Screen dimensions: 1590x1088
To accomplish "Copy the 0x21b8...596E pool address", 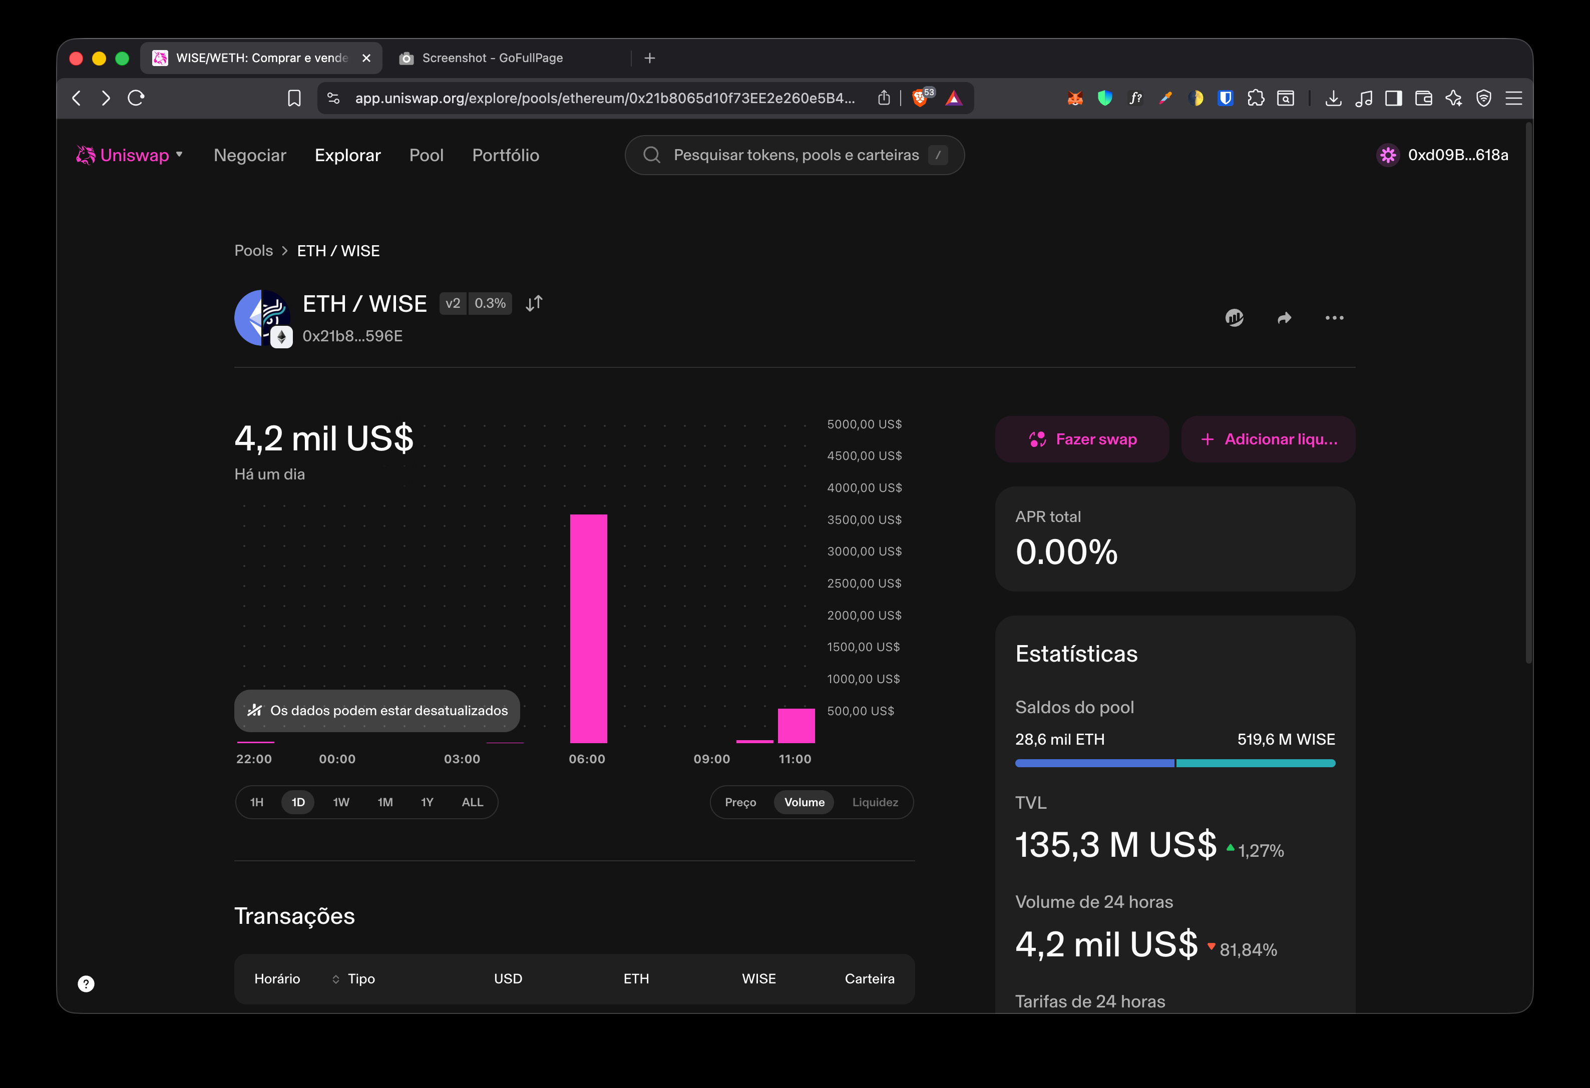I will click(x=352, y=336).
